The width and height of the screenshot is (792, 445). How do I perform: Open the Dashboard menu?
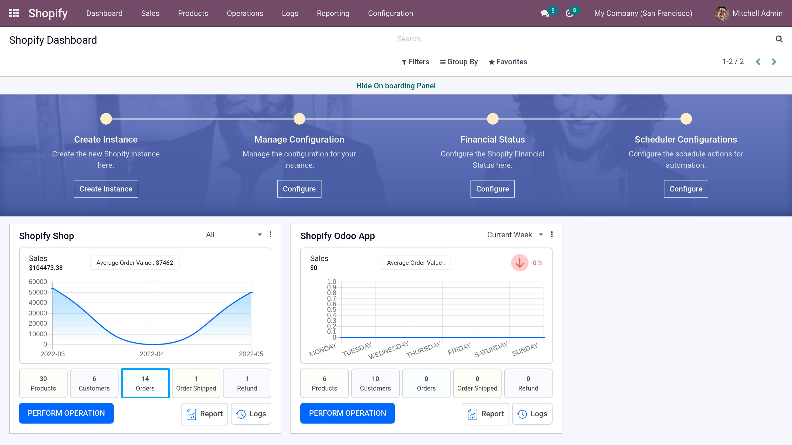click(104, 14)
